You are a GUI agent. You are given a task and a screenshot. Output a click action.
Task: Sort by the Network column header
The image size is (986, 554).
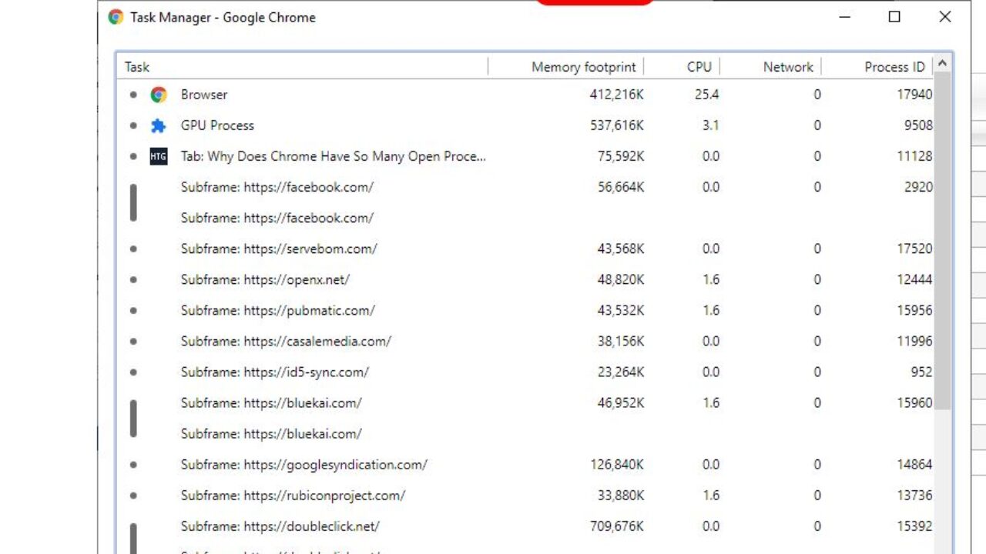pyautogui.click(x=787, y=67)
